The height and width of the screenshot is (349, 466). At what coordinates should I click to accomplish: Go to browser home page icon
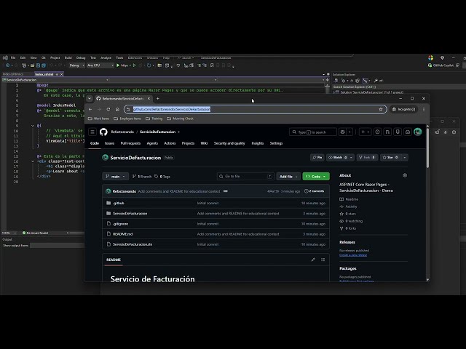pos(117,109)
